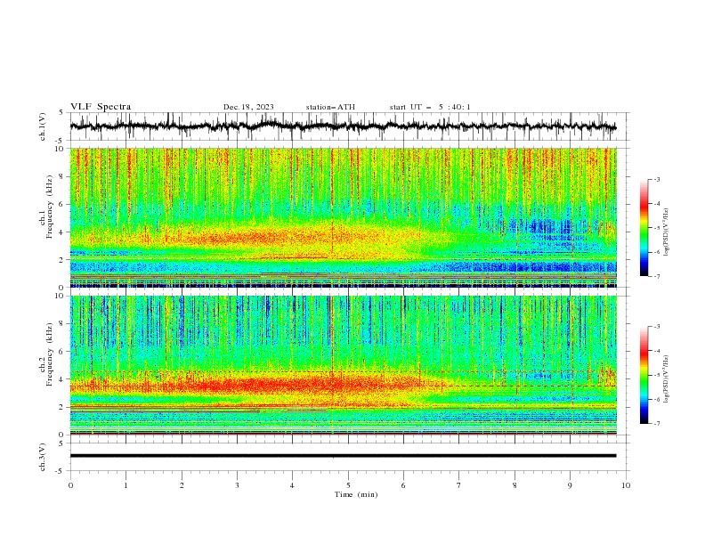Click the '-6' tick on ch.2 color bar
The width and height of the screenshot is (705, 545).
click(656, 399)
